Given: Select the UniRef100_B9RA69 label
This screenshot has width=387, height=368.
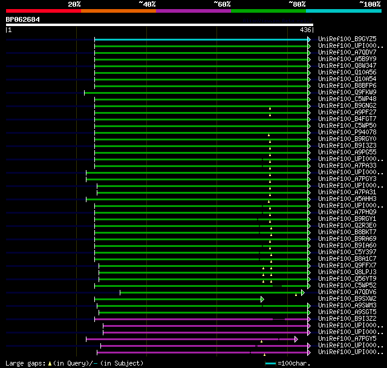Looking at the screenshot, I should tap(347, 239).
